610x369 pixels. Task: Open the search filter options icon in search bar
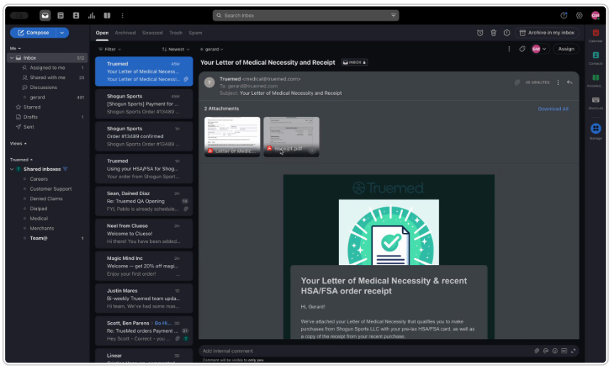point(394,16)
